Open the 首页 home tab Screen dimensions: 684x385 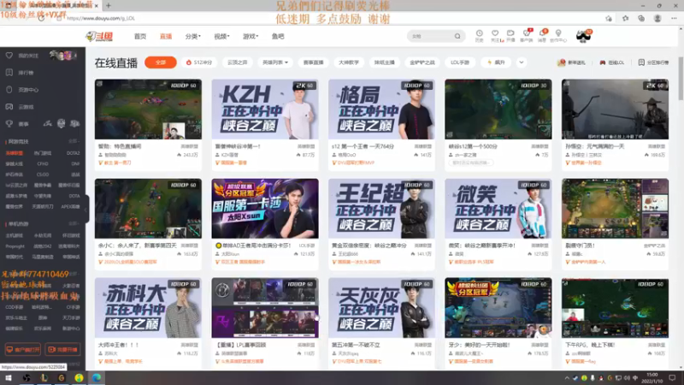(140, 36)
